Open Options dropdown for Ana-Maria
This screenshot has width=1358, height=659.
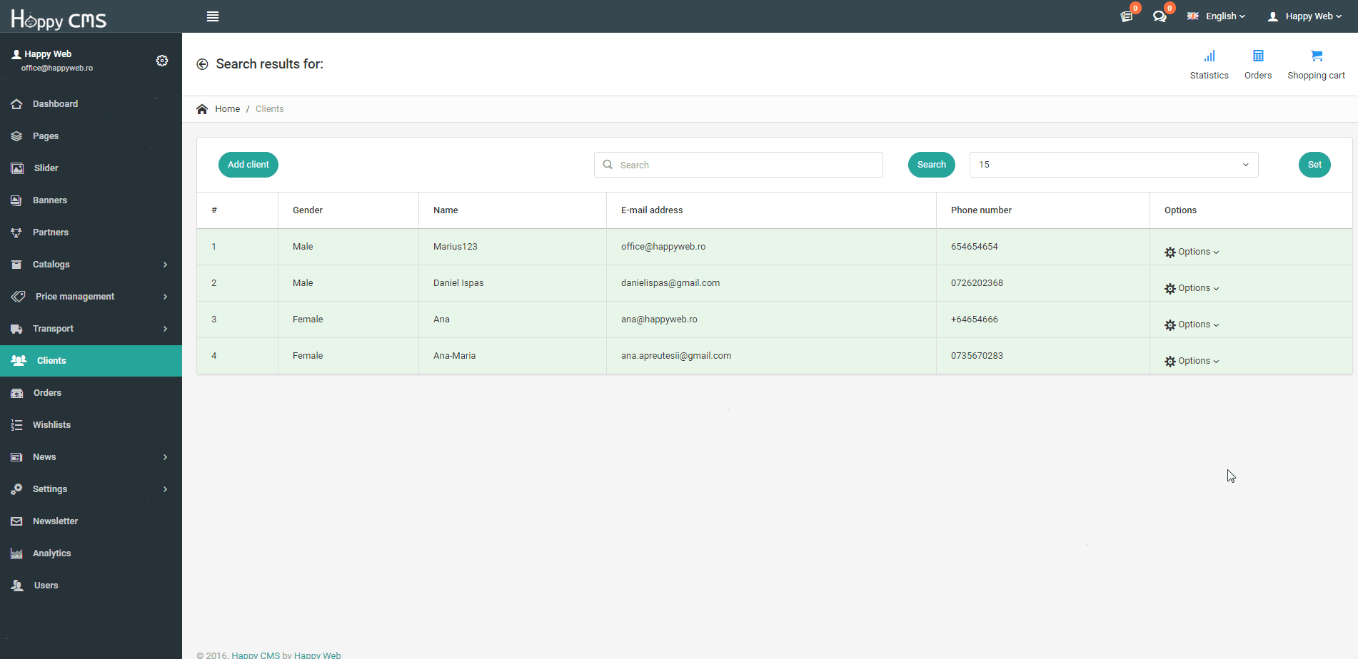tap(1192, 361)
